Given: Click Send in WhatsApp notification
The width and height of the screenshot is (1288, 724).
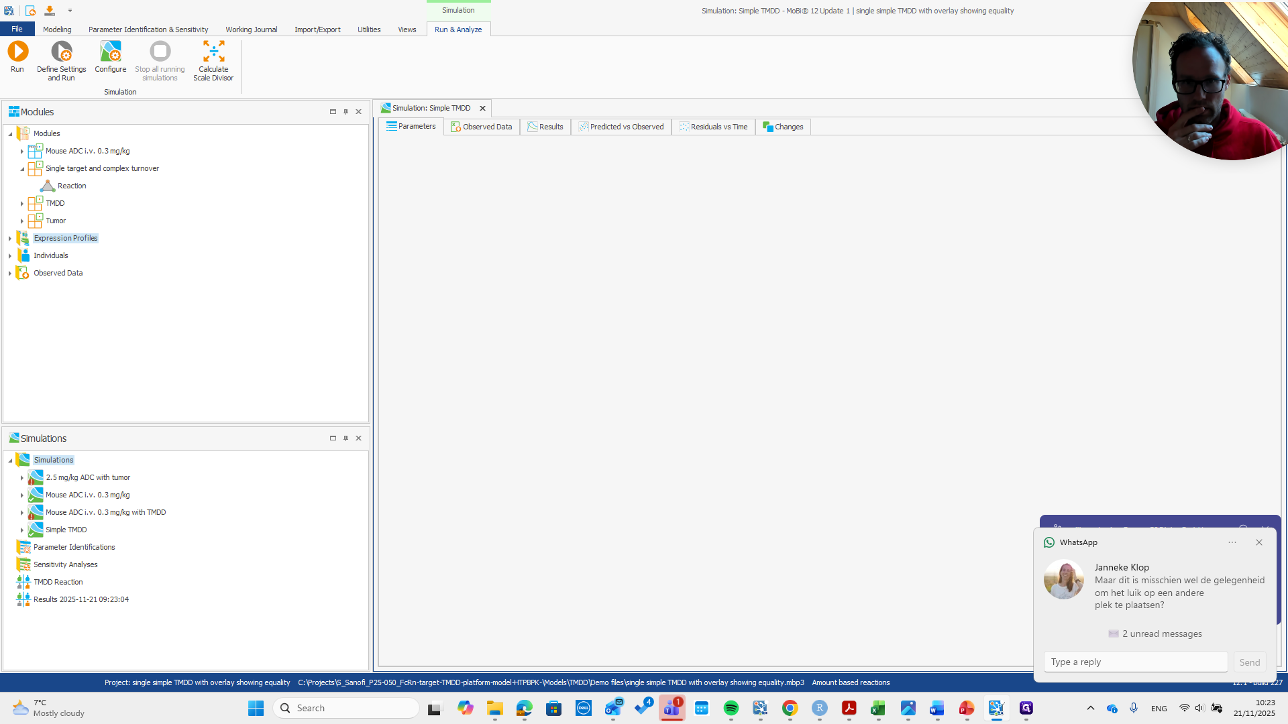Looking at the screenshot, I should pyautogui.click(x=1249, y=662).
